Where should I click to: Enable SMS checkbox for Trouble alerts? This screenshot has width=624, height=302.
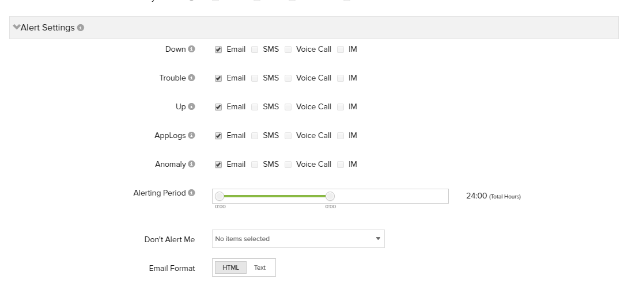(x=255, y=78)
